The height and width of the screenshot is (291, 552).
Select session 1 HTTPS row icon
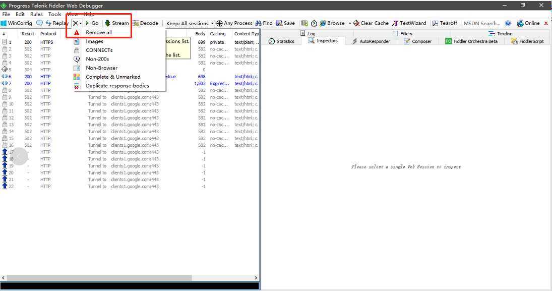pyautogui.click(x=5, y=42)
